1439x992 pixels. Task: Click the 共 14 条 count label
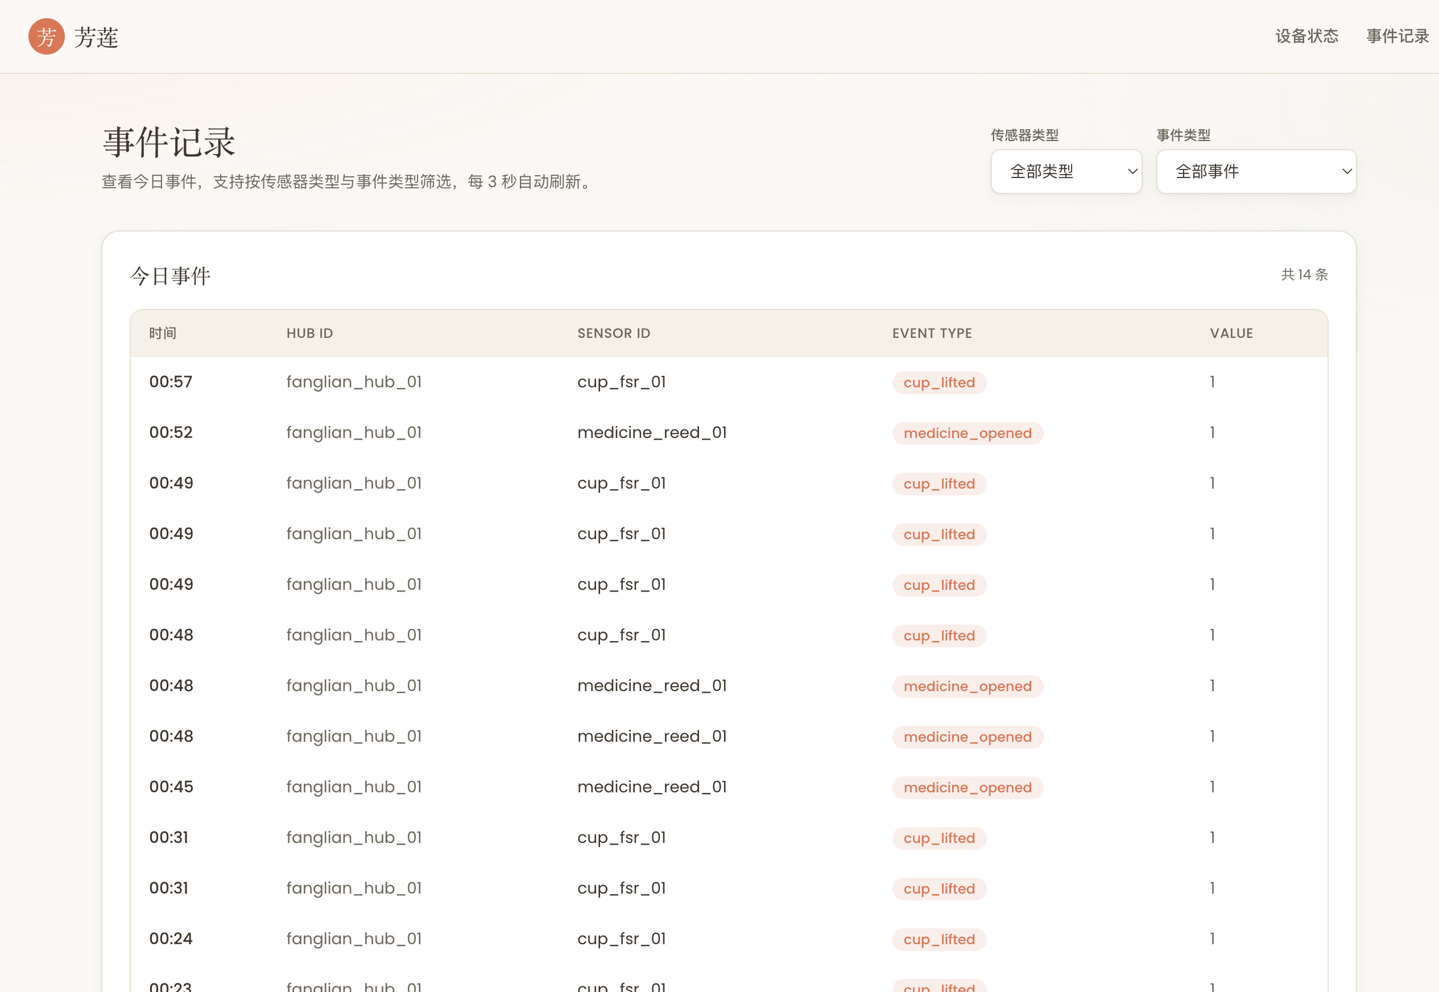pos(1304,275)
